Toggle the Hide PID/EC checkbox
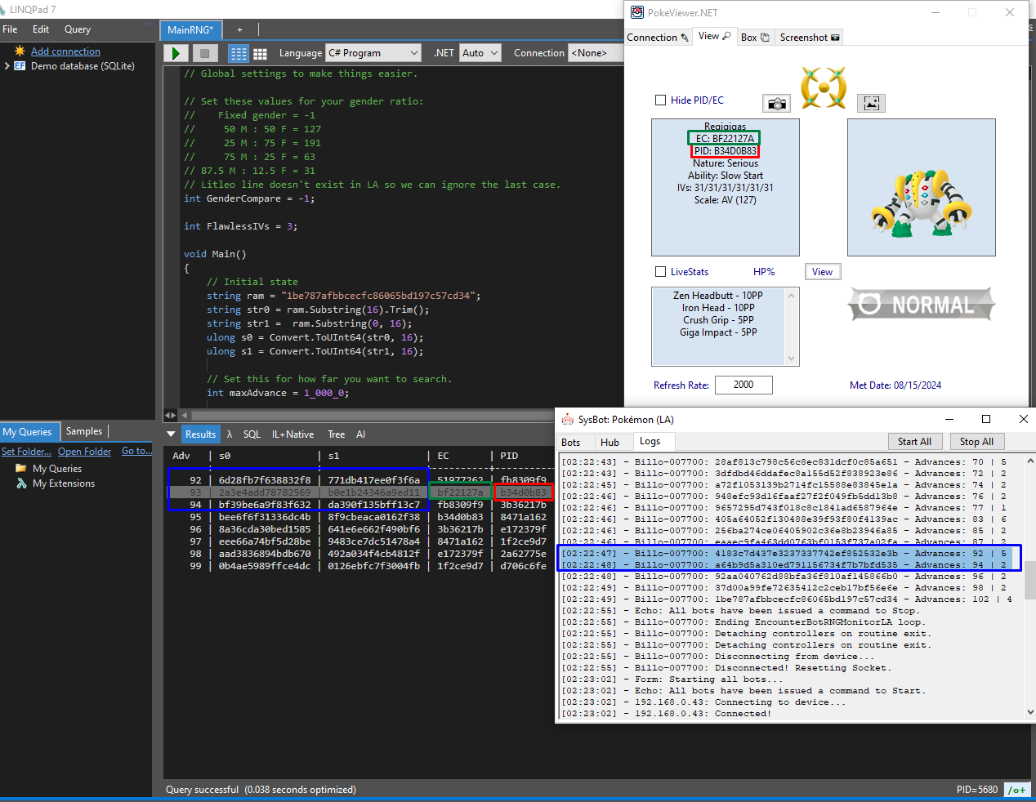 pos(660,100)
